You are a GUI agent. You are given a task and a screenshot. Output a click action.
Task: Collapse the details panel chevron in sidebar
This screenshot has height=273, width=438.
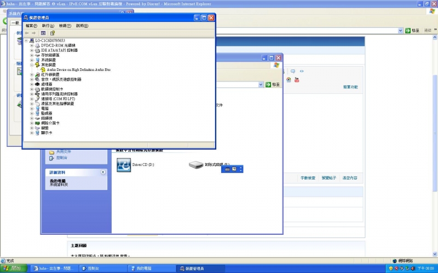(103, 172)
